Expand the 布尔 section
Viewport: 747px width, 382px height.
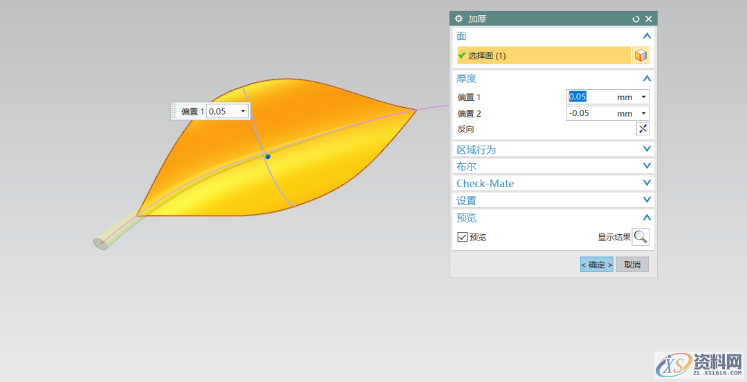[x=647, y=166]
